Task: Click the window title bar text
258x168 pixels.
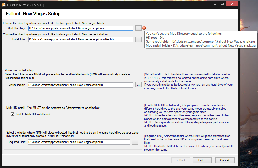Action: pos(26,5)
